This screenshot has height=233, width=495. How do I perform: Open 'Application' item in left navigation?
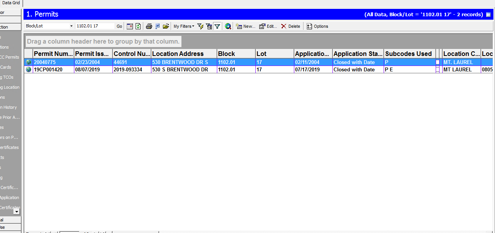point(10,198)
